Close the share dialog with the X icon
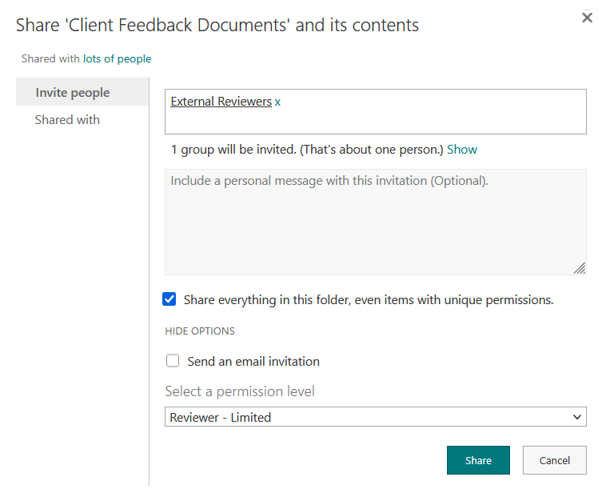Image resolution: width=606 pixels, height=497 pixels. pyautogui.click(x=587, y=18)
